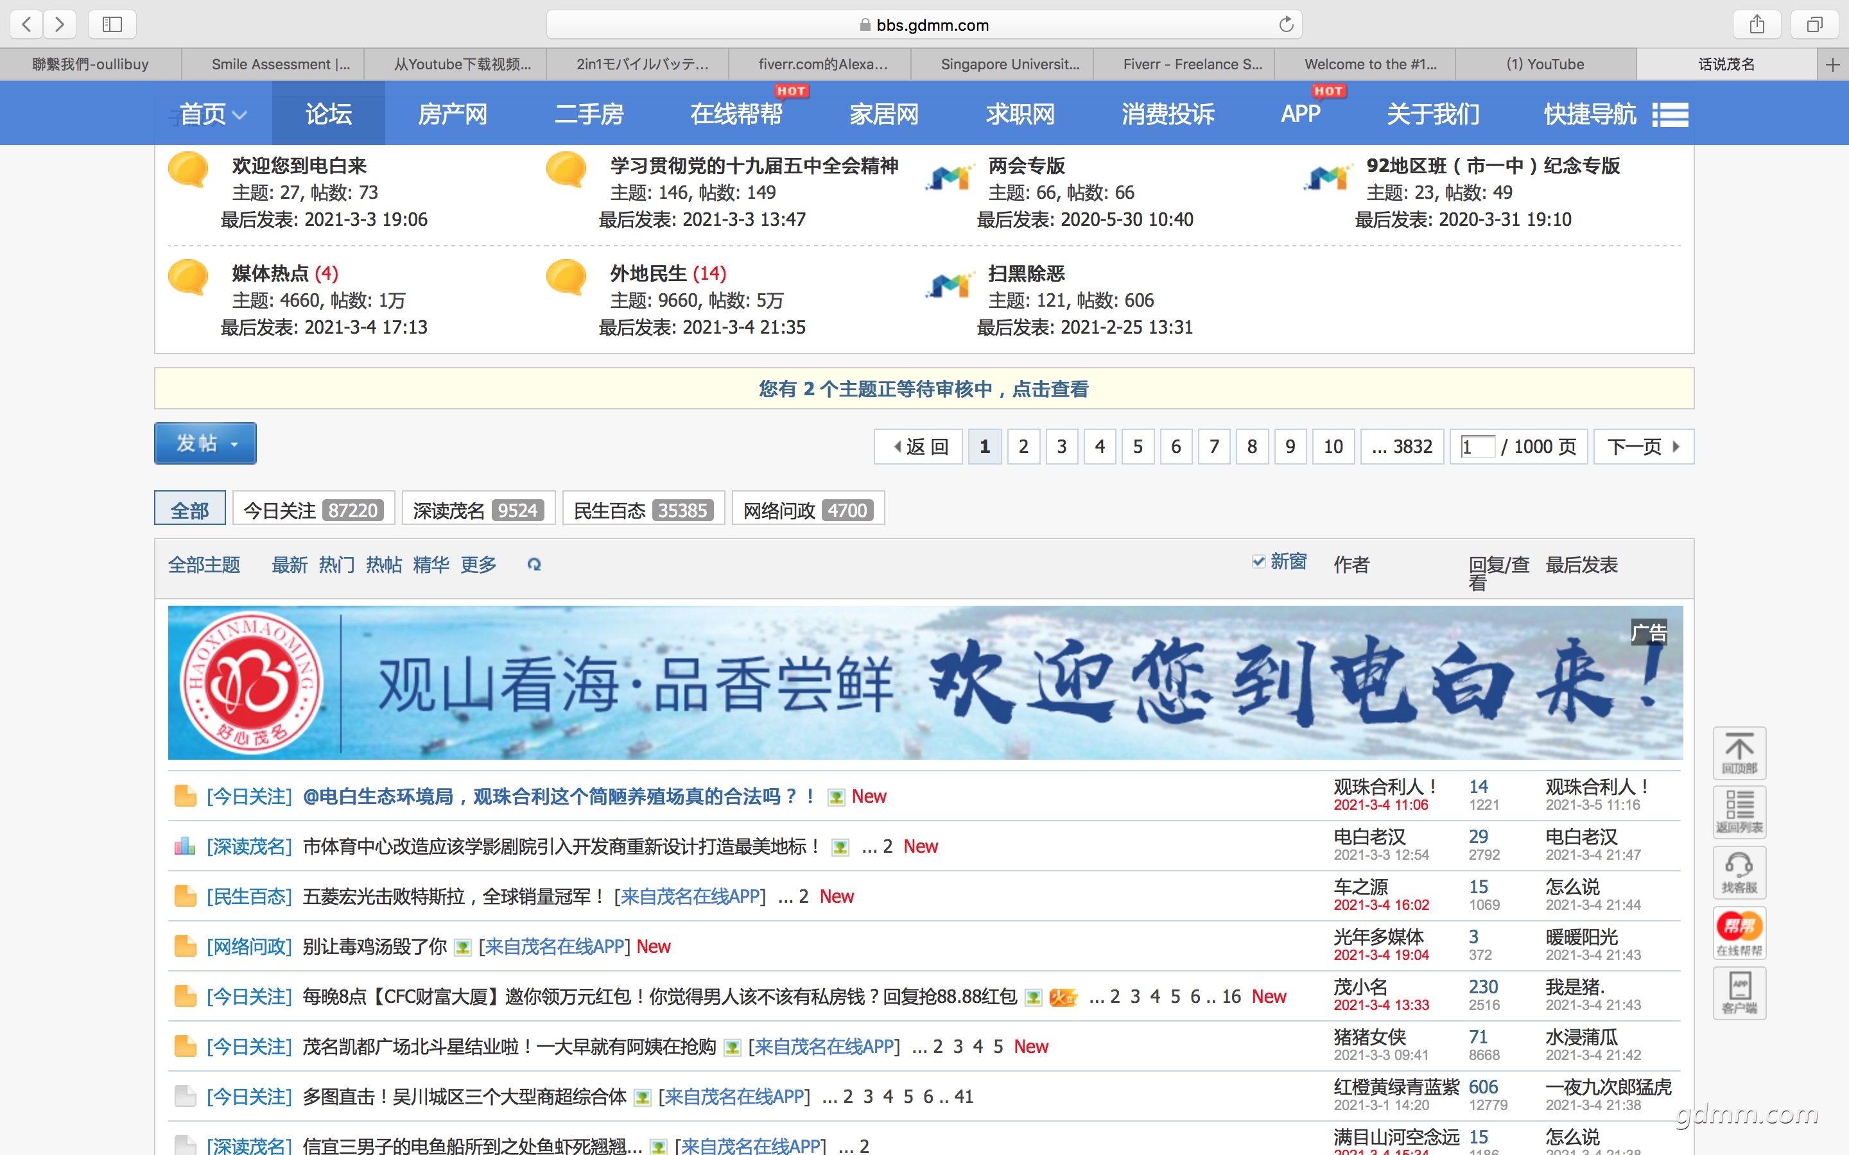Screen dimensions: 1849x1155
Task: Go back using Safari back arrow
Action: [27, 24]
